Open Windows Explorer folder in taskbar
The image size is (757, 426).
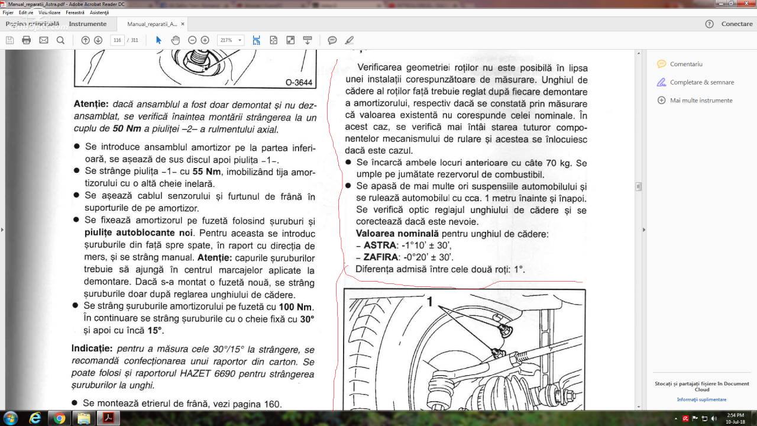click(x=84, y=418)
